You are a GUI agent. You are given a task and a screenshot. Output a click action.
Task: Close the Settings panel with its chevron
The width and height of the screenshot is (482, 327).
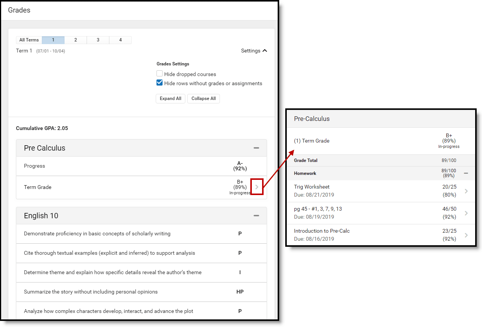(x=265, y=50)
